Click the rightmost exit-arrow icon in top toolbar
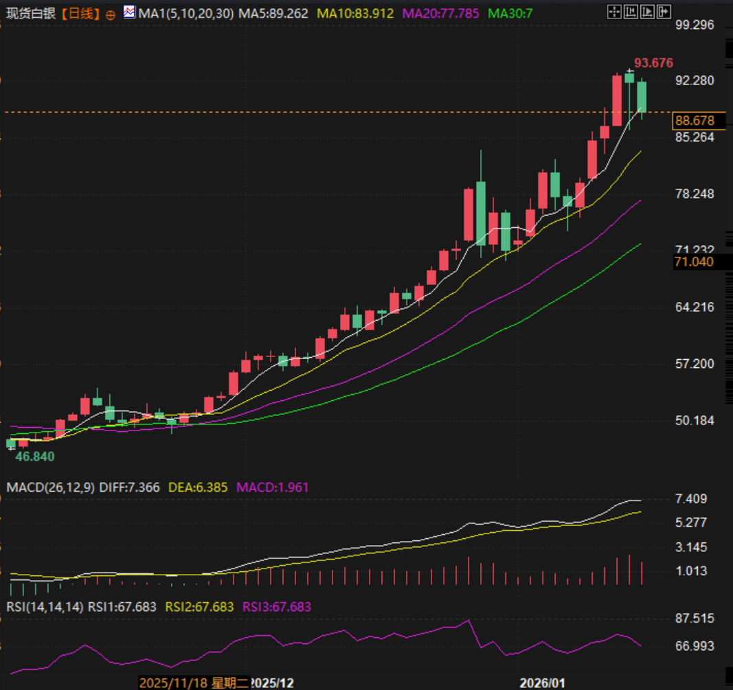This screenshot has width=733, height=690. 663,12
